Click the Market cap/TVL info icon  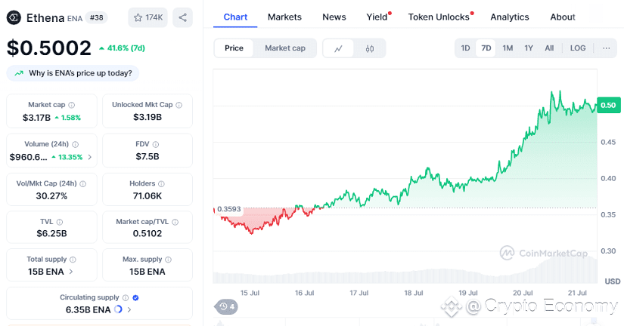(x=175, y=222)
